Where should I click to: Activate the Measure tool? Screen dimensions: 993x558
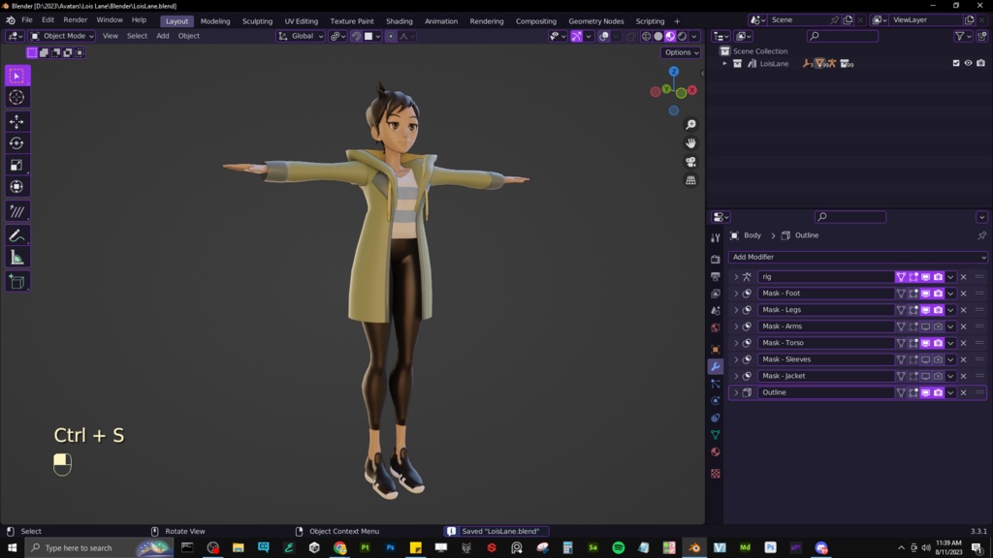(x=16, y=258)
